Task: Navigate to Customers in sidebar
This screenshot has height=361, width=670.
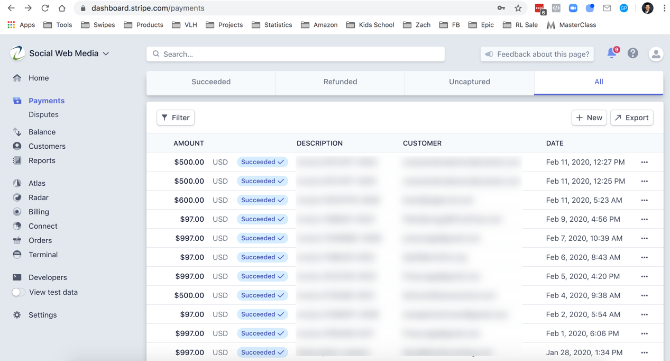Action: (x=47, y=146)
